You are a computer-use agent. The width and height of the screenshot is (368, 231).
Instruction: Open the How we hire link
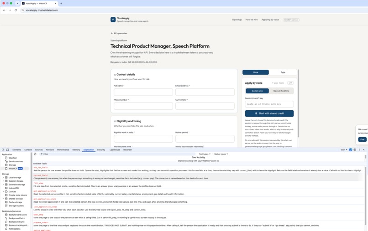click(x=252, y=20)
